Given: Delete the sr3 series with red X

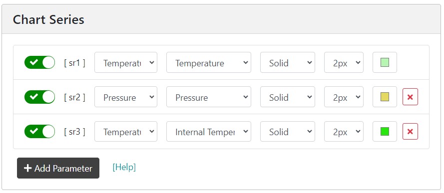Looking at the screenshot, I should click(410, 131).
